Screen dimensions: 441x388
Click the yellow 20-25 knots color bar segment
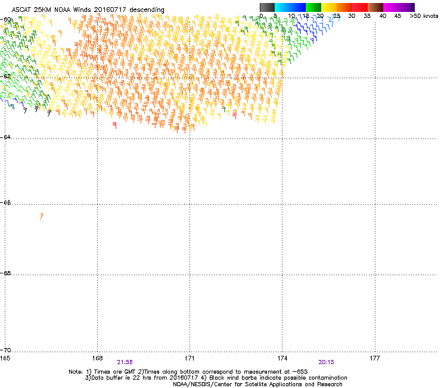click(x=329, y=7)
